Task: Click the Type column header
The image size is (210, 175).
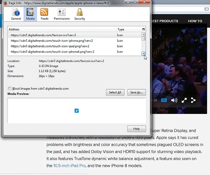Action: 129,29
